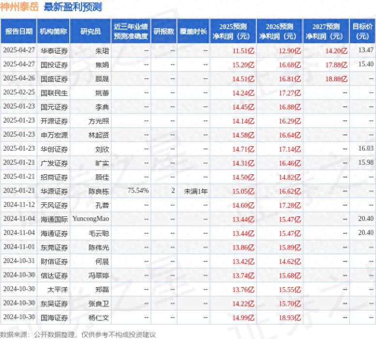Select analyst YuncongMao in the table
The image size is (376, 339).
(91, 219)
